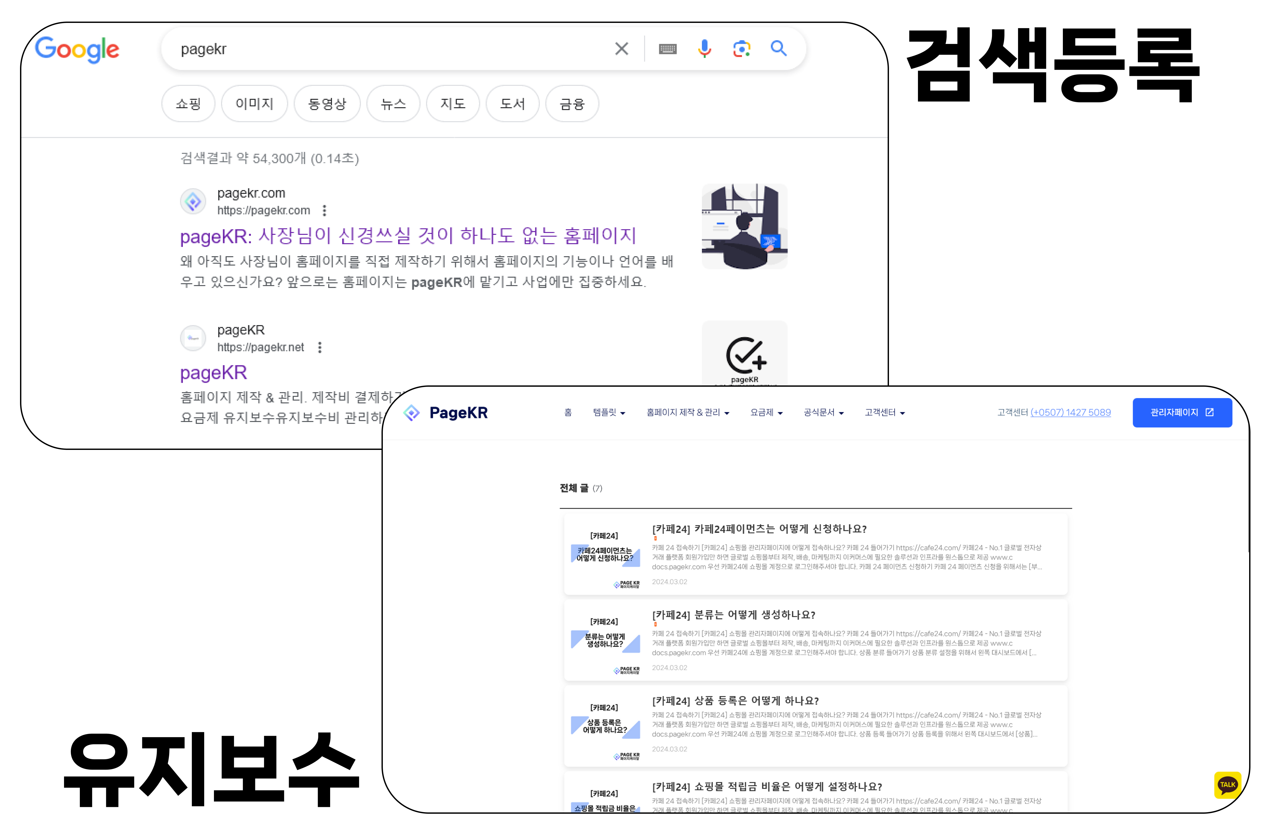Select the 뉴스 search filter tab
Screen dimensions: 1266x829
tap(393, 104)
